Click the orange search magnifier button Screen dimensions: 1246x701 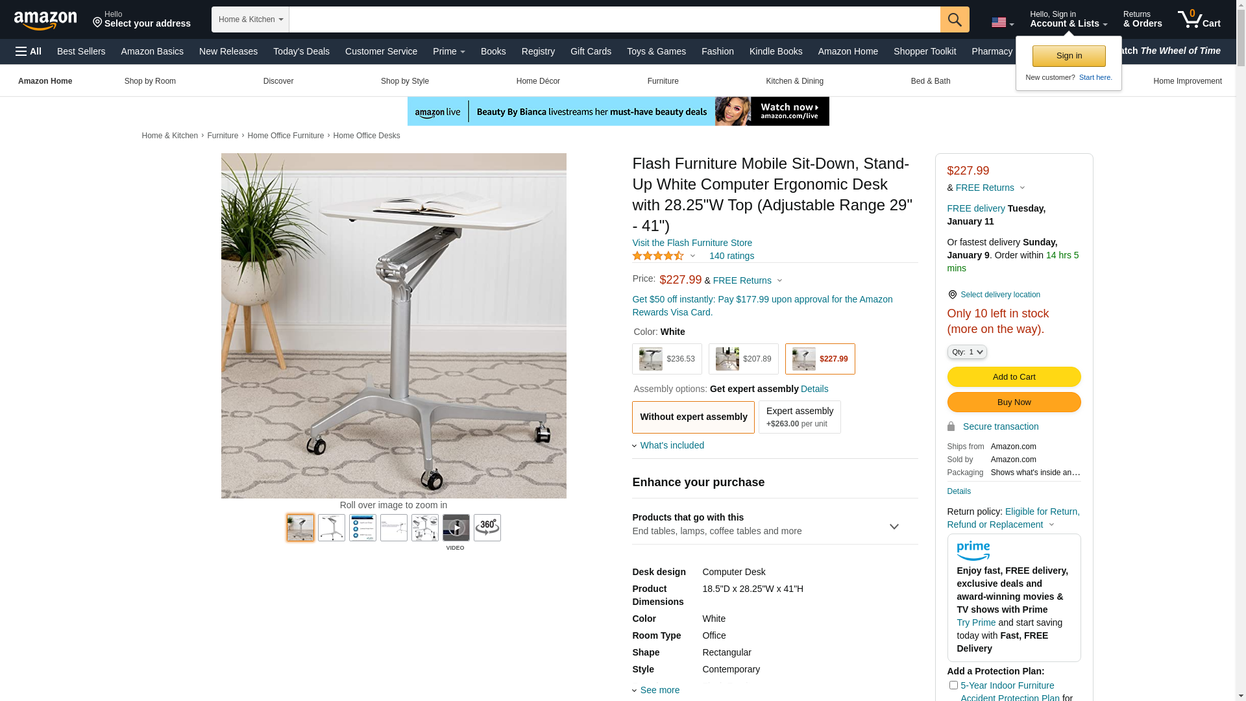[x=955, y=19]
